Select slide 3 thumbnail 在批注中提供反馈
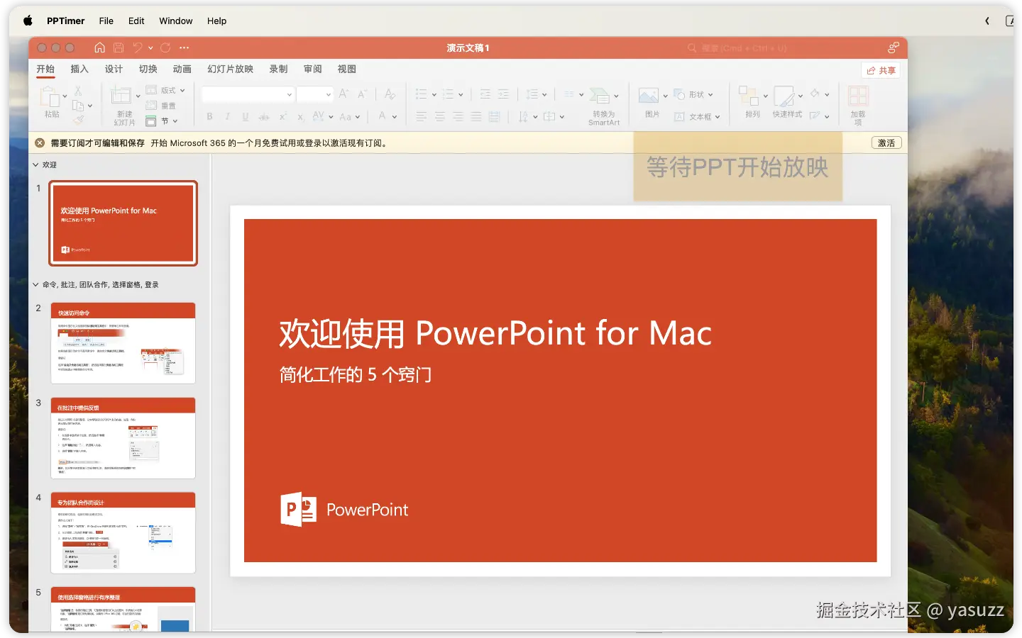The image size is (1022, 638). (123, 438)
